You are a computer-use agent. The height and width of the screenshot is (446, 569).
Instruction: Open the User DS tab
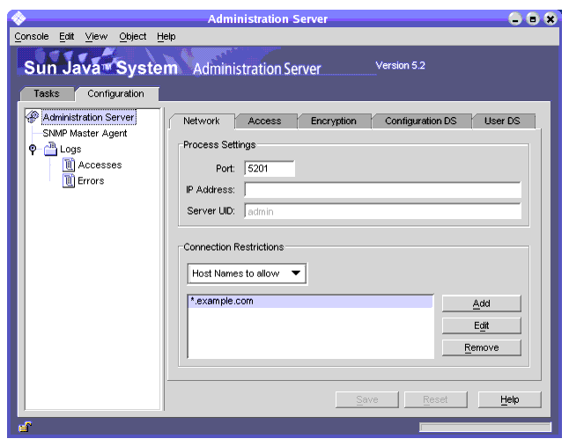(x=503, y=121)
